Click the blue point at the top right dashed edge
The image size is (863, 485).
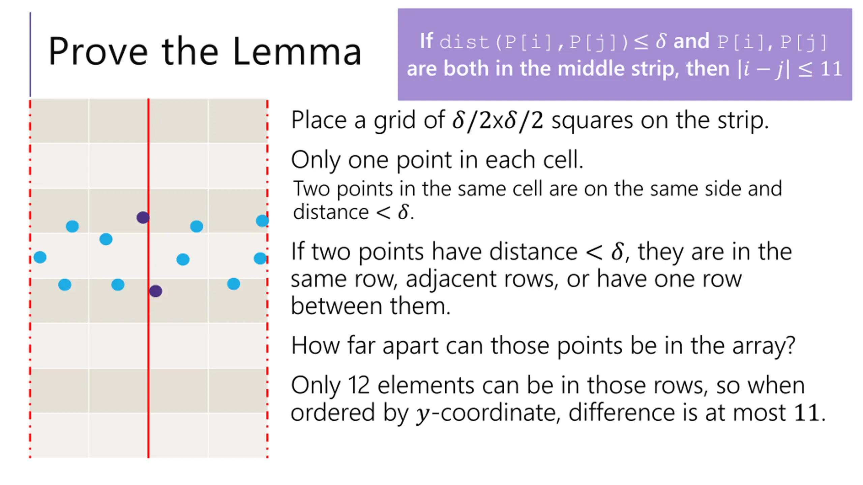tap(262, 221)
